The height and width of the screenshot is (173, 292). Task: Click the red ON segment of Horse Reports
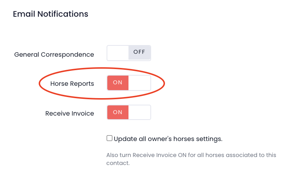tap(118, 83)
